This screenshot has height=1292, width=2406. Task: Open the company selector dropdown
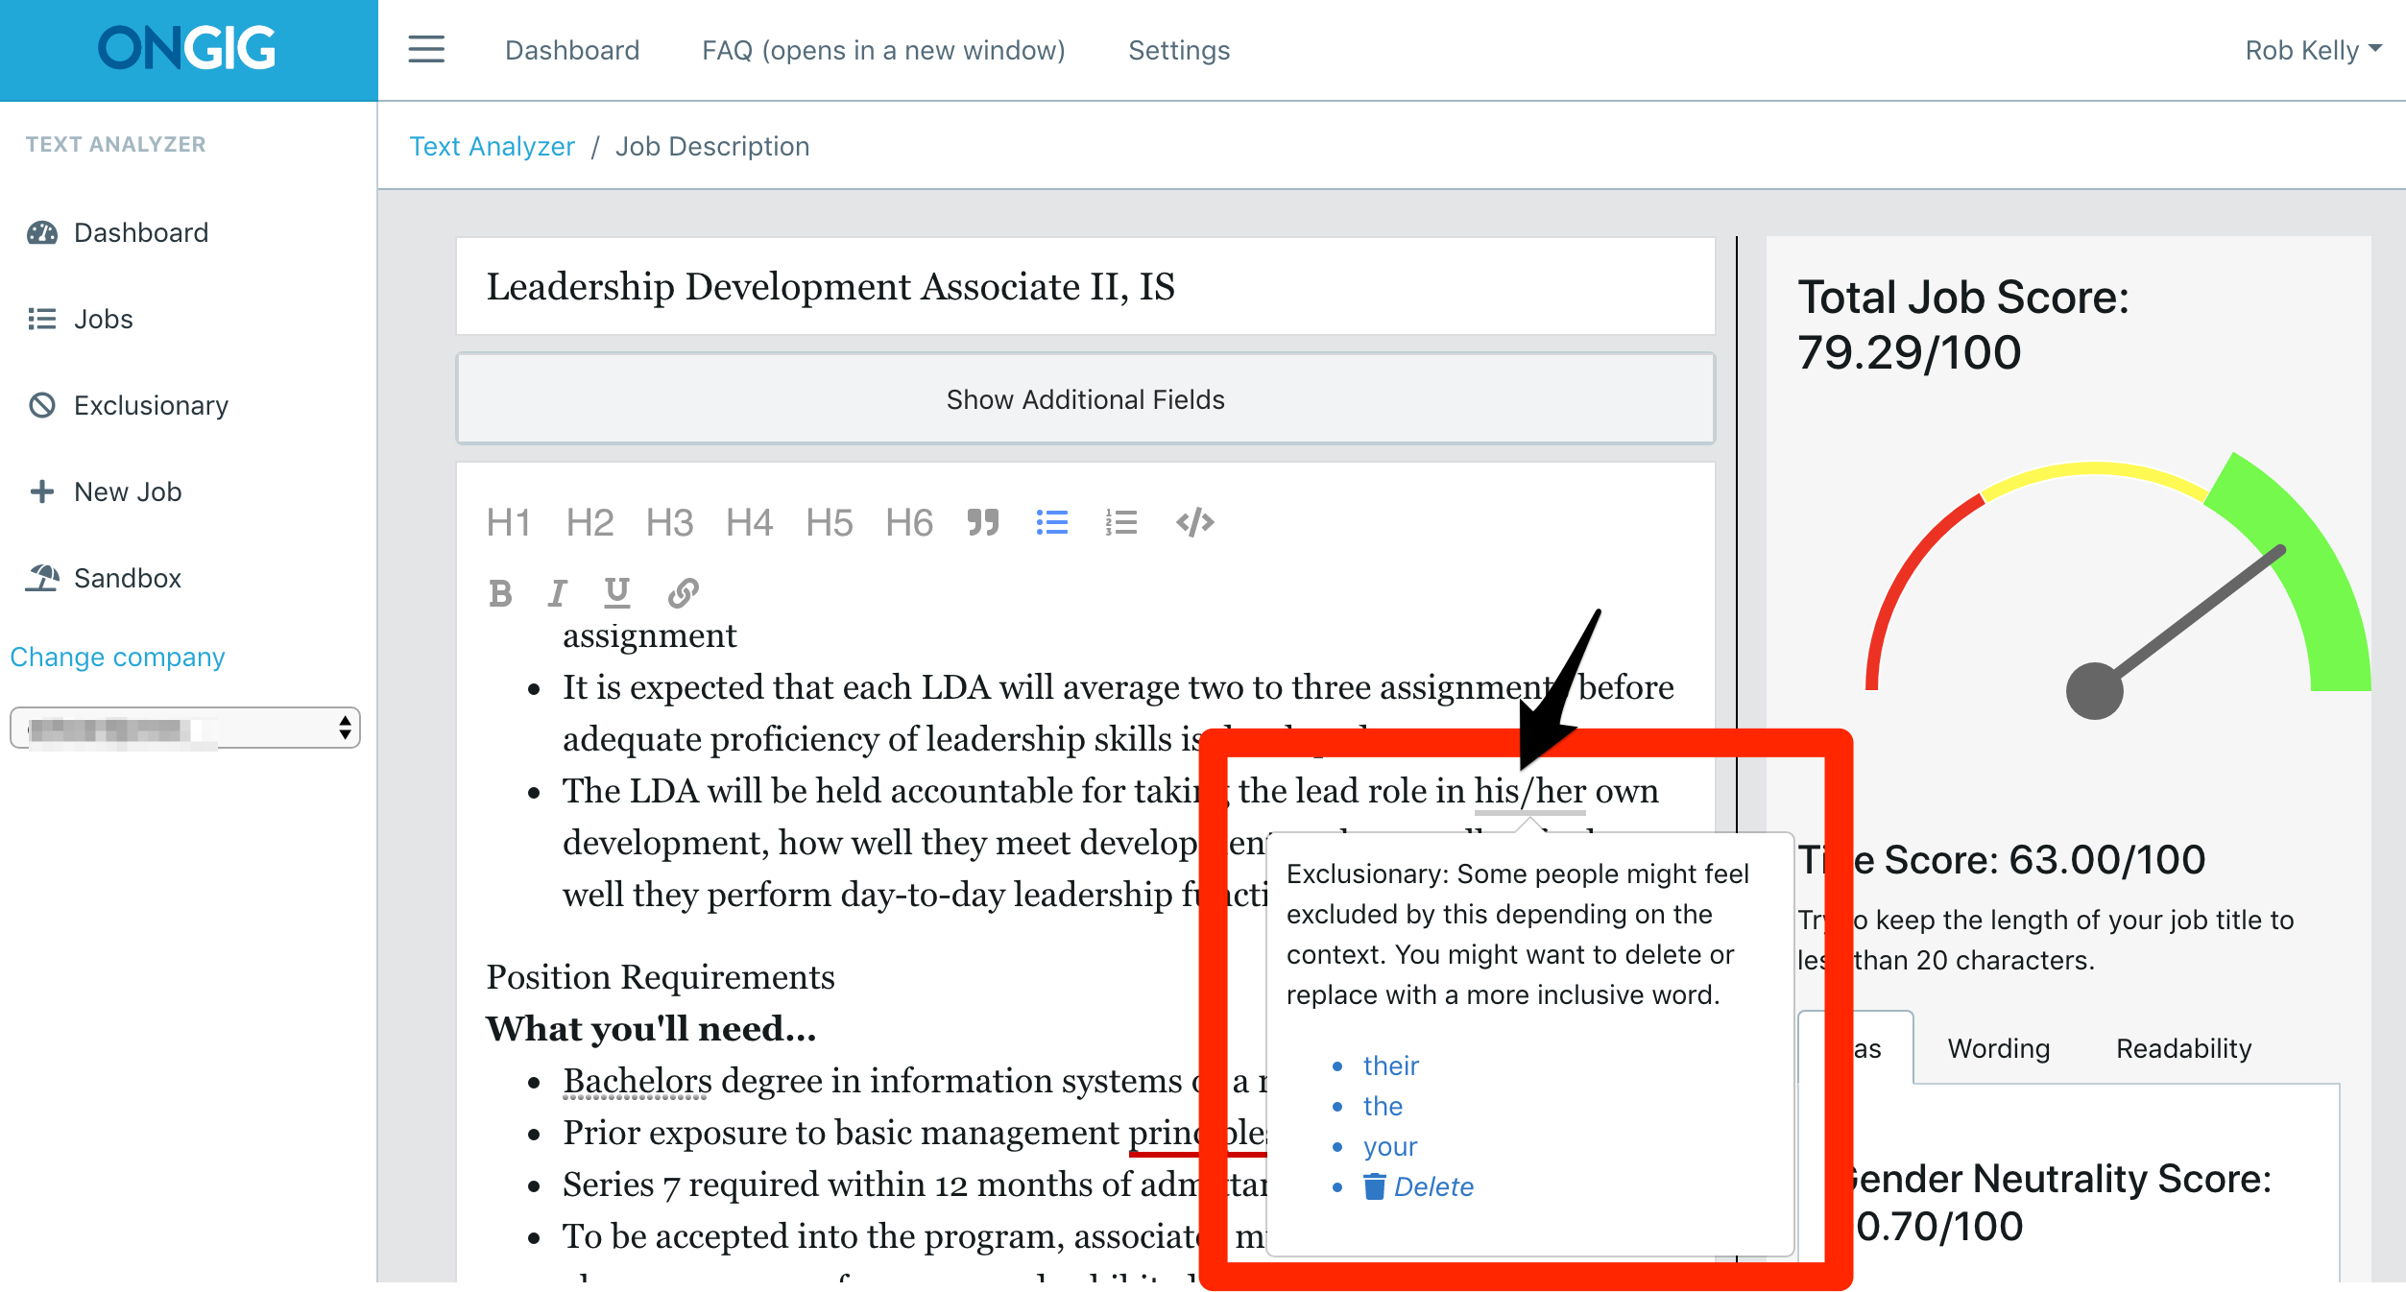pyautogui.click(x=185, y=728)
